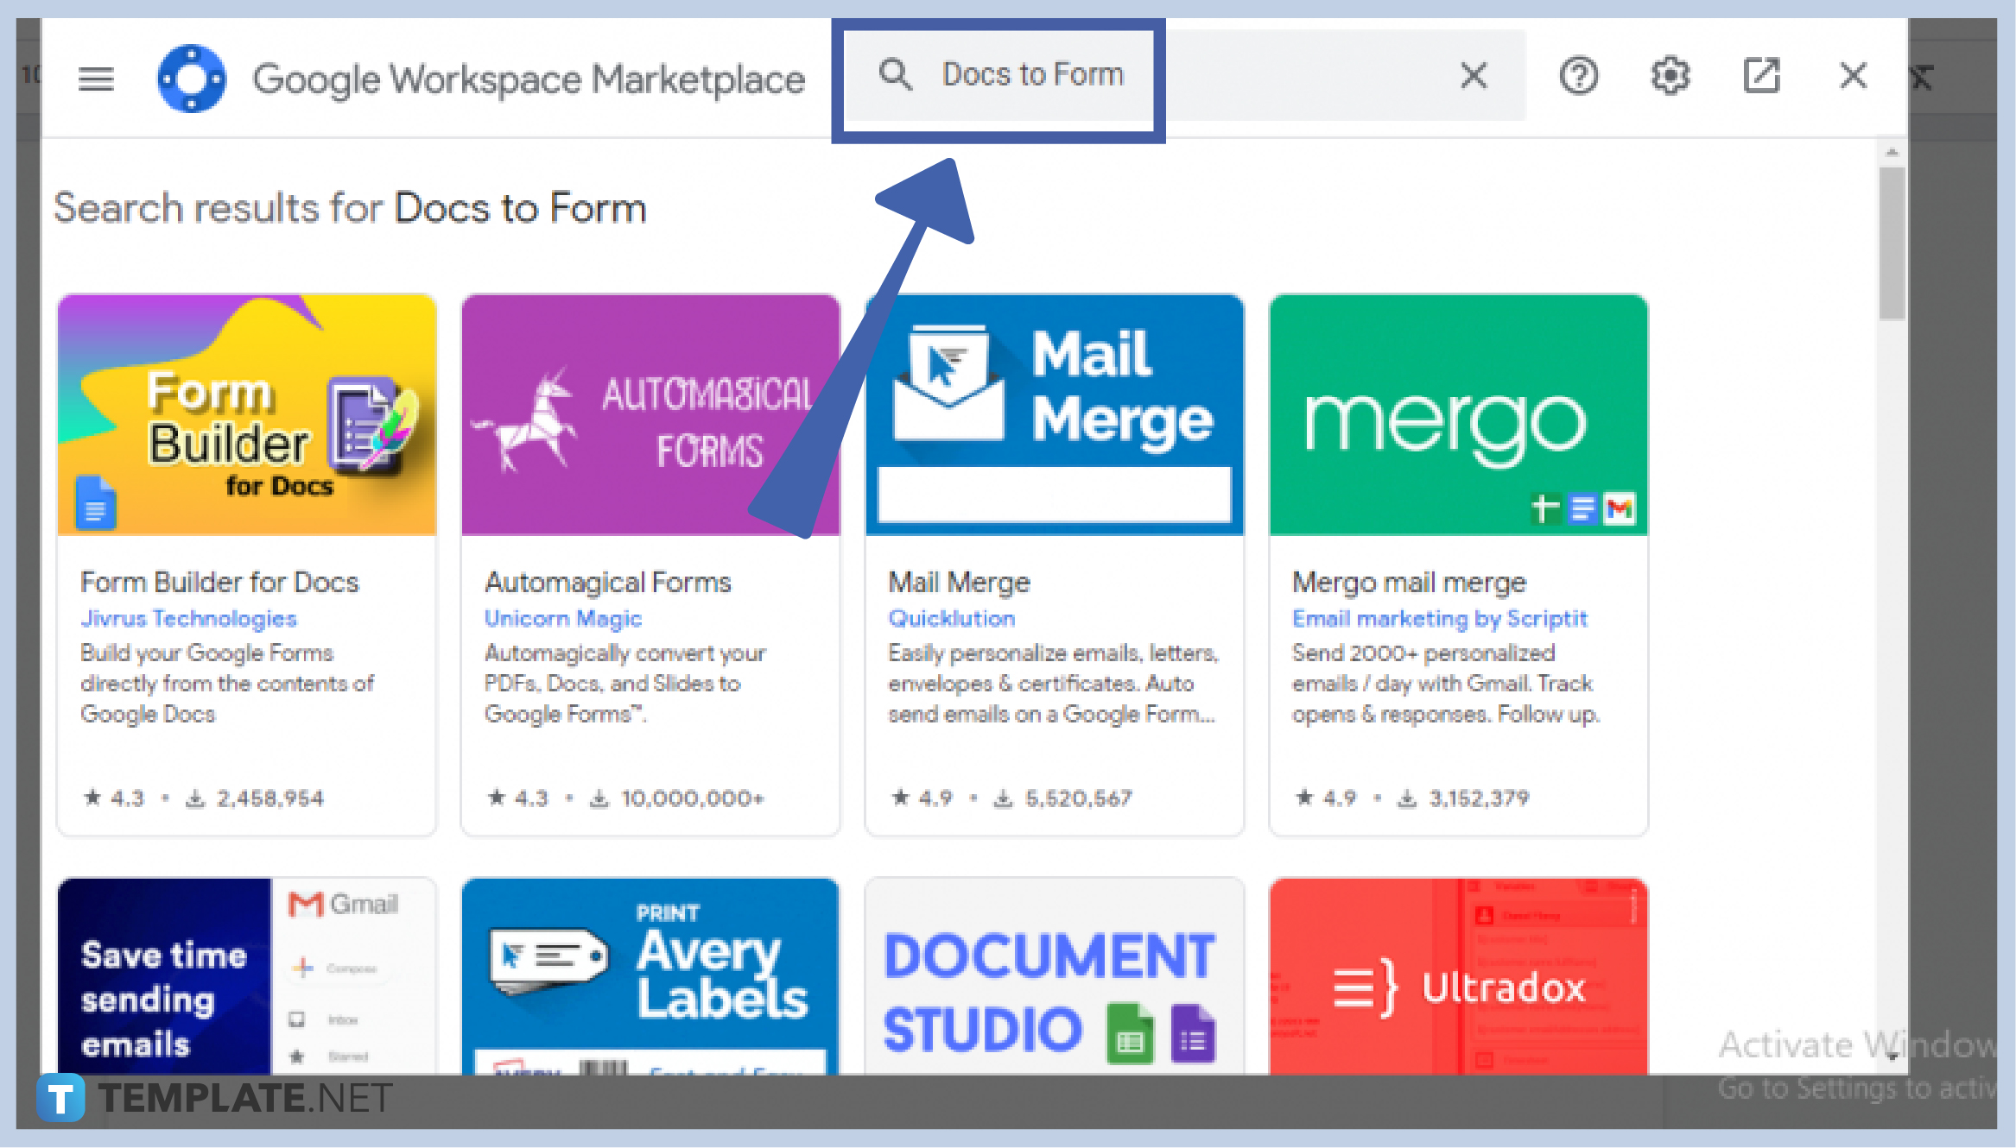Screen dimensions: 2016x1148
Task: Open the hamburger navigation menu
Action: (x=96, y=77)
